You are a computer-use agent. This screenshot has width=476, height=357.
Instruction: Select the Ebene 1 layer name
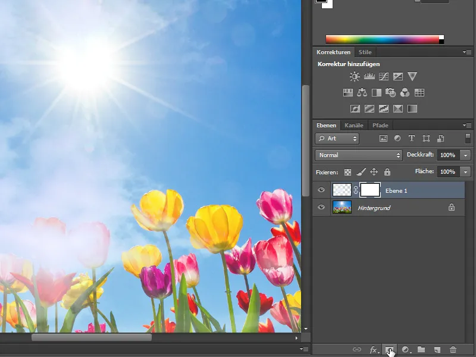point(396,190)
